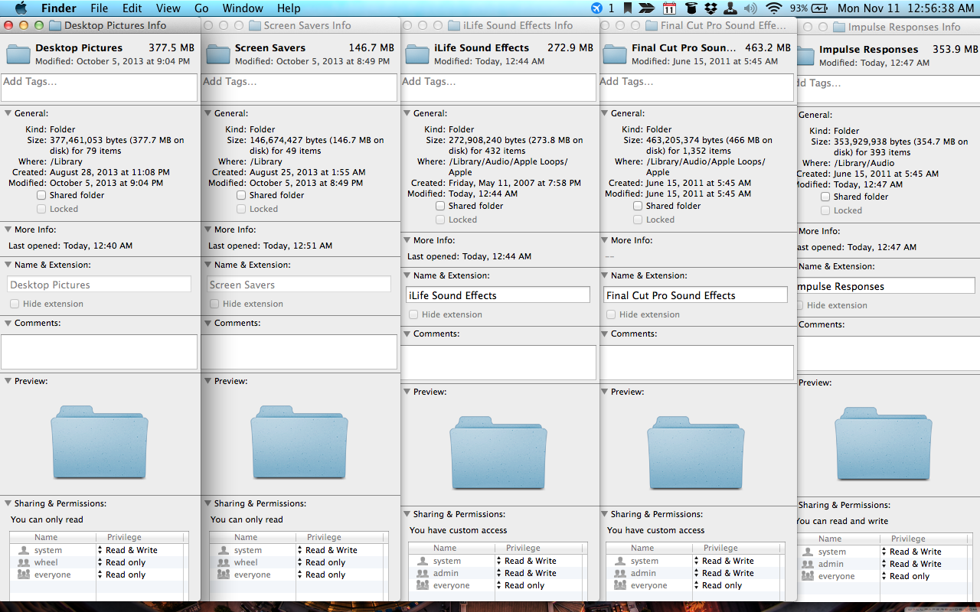This screenshot has height=612, width=980.
Task: Check Shared folder in the iLife Sound Effects window
Action: 440,206
